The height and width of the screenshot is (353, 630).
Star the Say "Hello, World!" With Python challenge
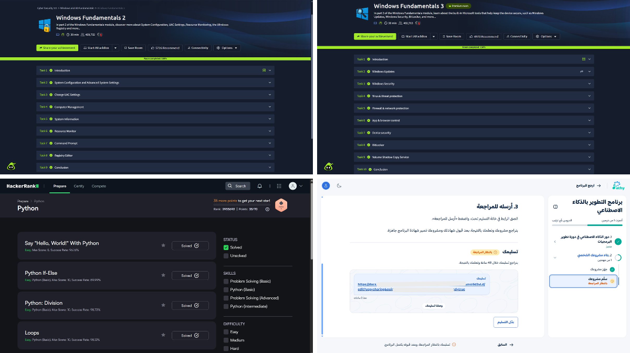pyautogui.click(x=163, y=245)
